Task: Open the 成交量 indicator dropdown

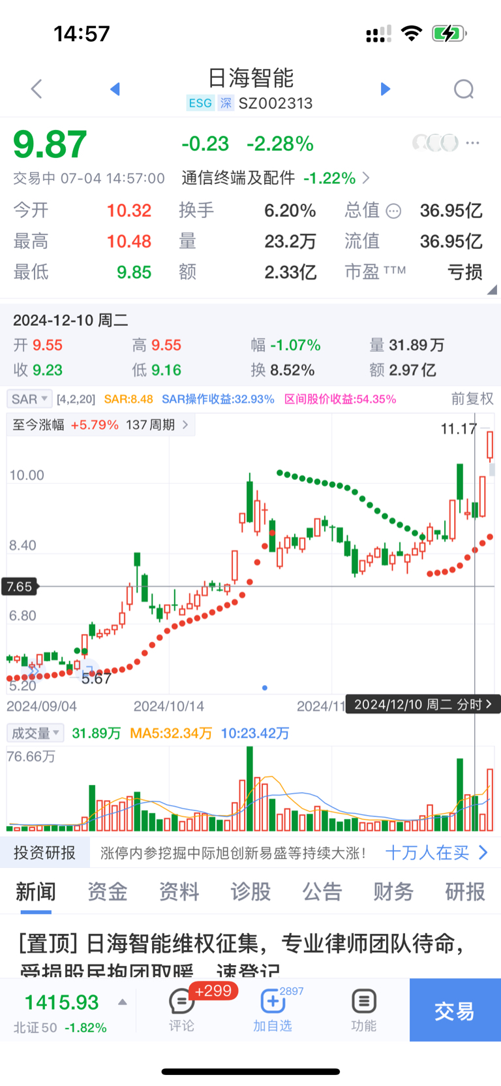Action: coord(35,733)
